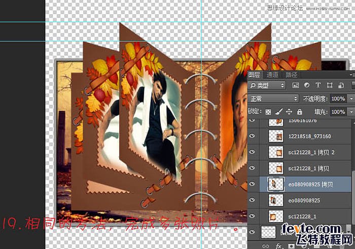355x249 pixels.
Task: Select layer name eo080908925 拷贝
Action: (x=310, y=184)
